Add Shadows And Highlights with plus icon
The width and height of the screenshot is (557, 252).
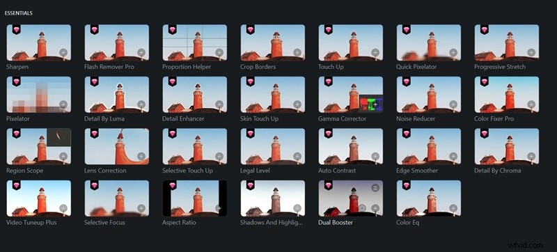(x=297, y=208)
